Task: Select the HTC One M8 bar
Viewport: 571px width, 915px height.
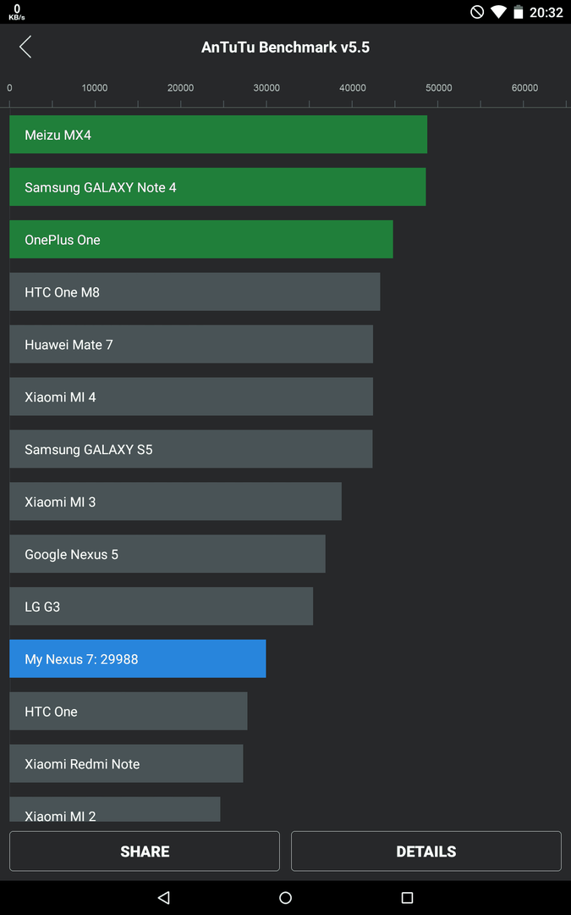Action: 195,291
